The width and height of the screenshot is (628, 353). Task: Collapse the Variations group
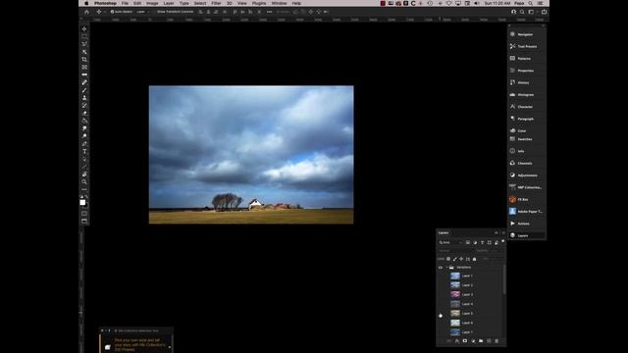[x=446, y=268]
